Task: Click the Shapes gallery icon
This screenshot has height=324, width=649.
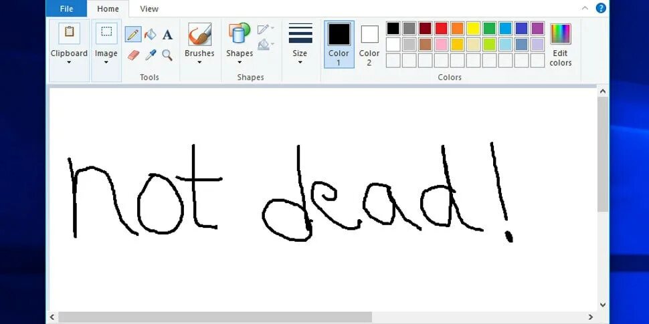Action: pos(240,33)
